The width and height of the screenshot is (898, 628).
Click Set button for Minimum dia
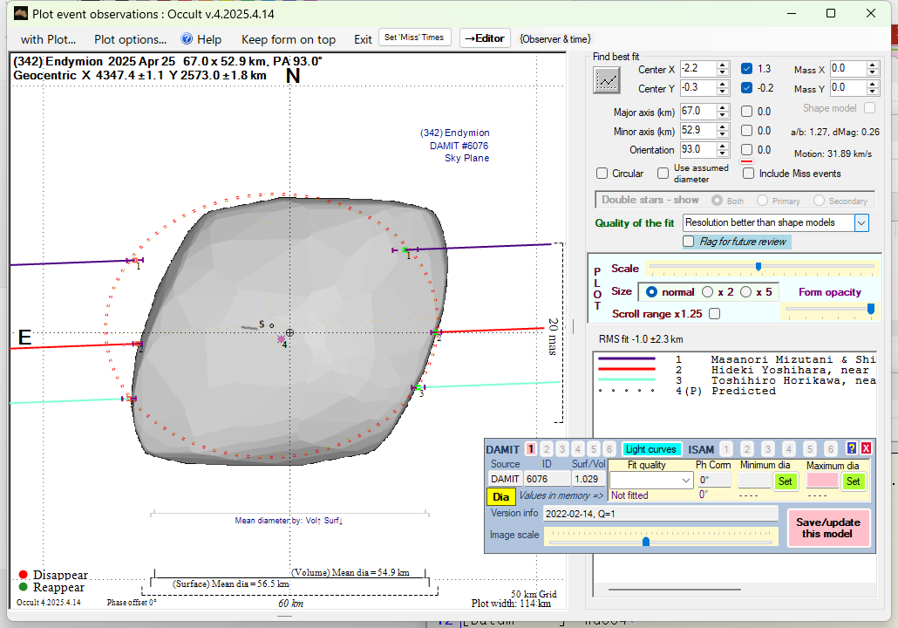[x=785, y=481]
